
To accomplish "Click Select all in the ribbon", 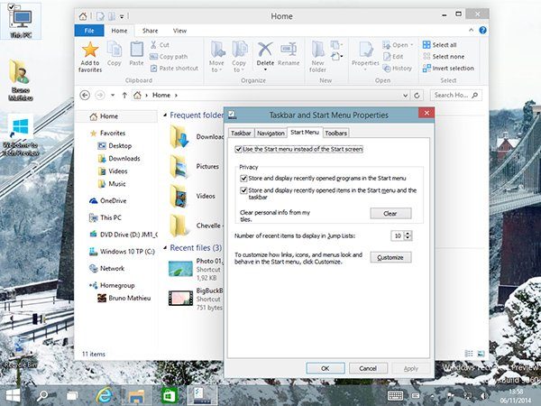I will 440,45.
